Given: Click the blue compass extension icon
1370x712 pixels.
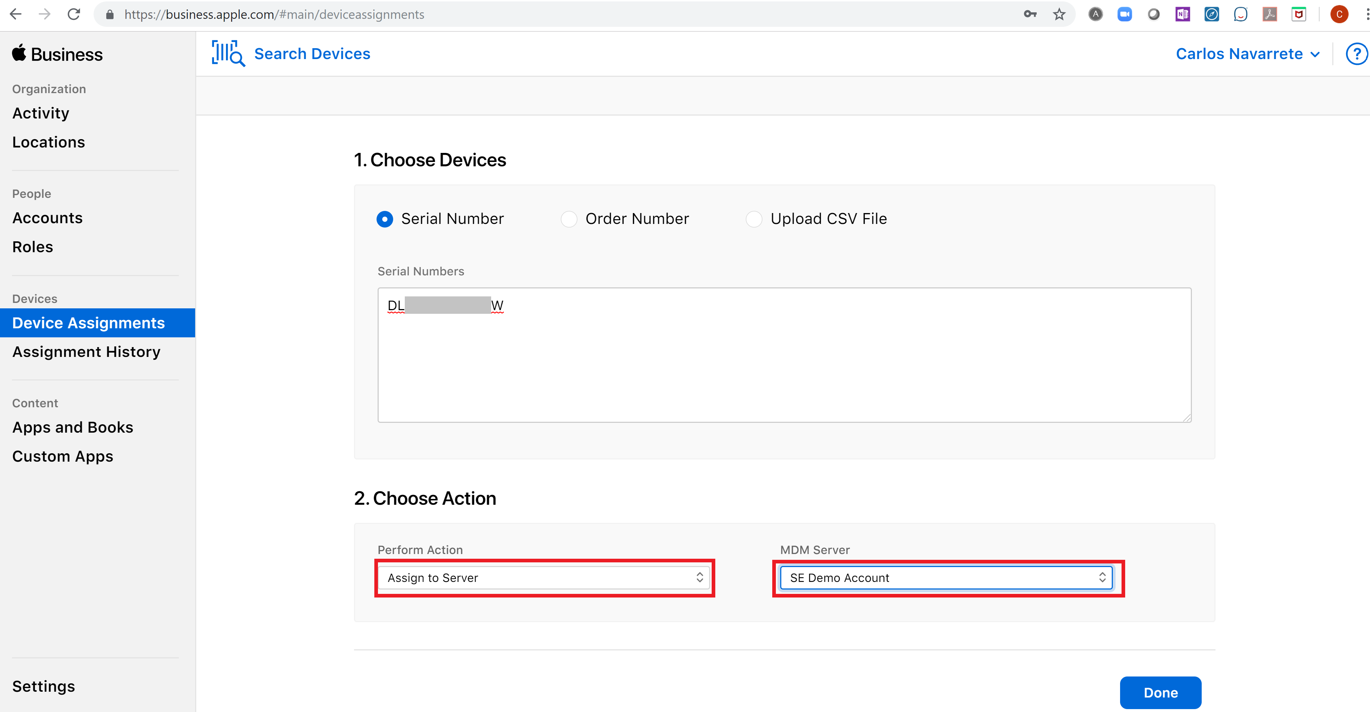Looking at the screenshot, I should 1211,14.
